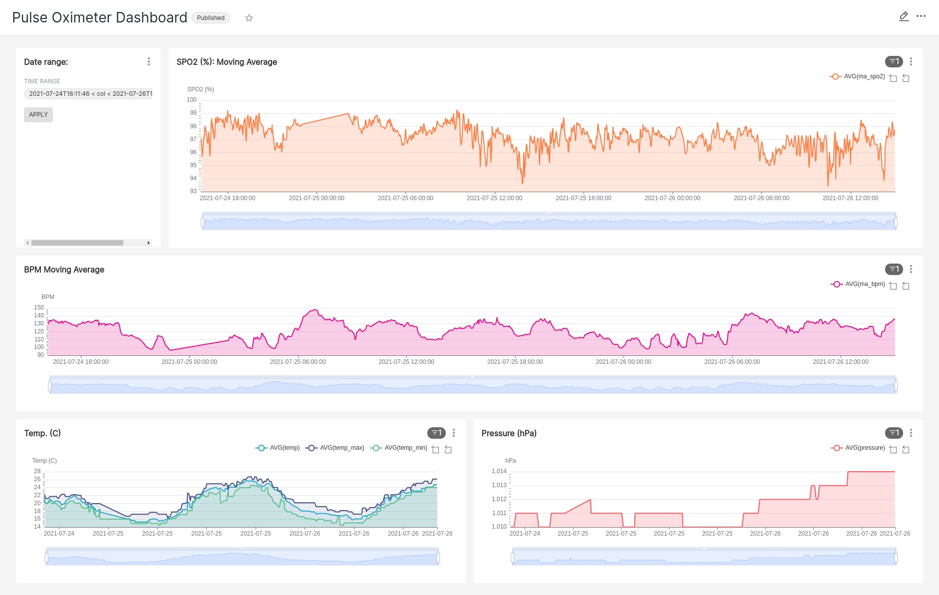Open the Pressure (hPa) chart kebab menu
Viewport: 939px width, 595px height.
point(911,433)
